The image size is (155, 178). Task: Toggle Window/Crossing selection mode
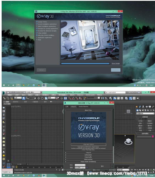click(34, 98)
